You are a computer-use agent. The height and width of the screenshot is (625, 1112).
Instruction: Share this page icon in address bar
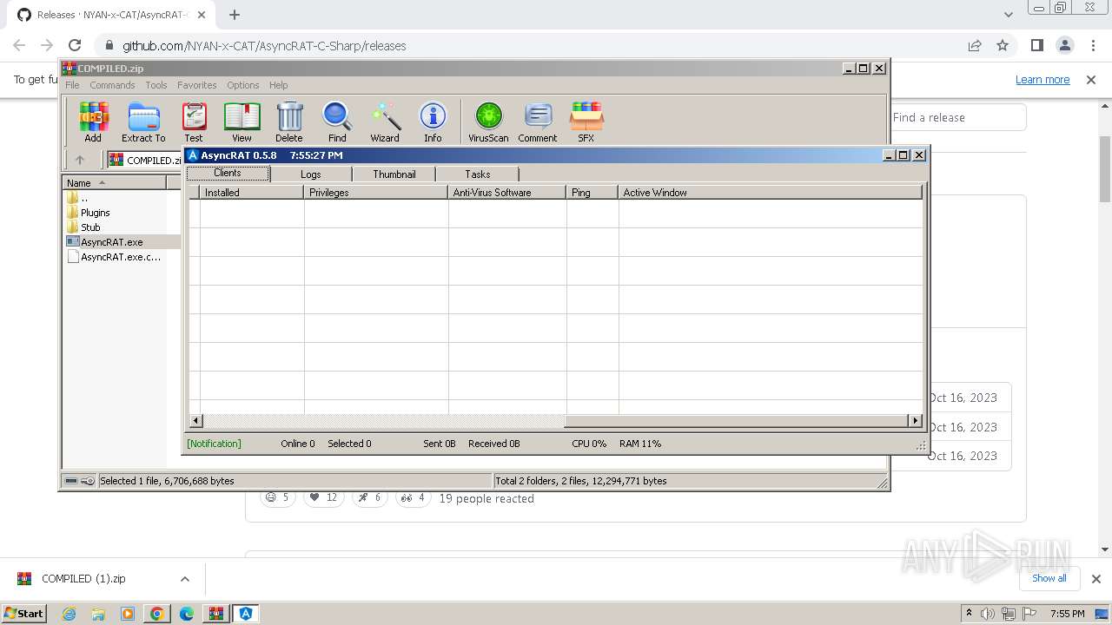(975, 45)
